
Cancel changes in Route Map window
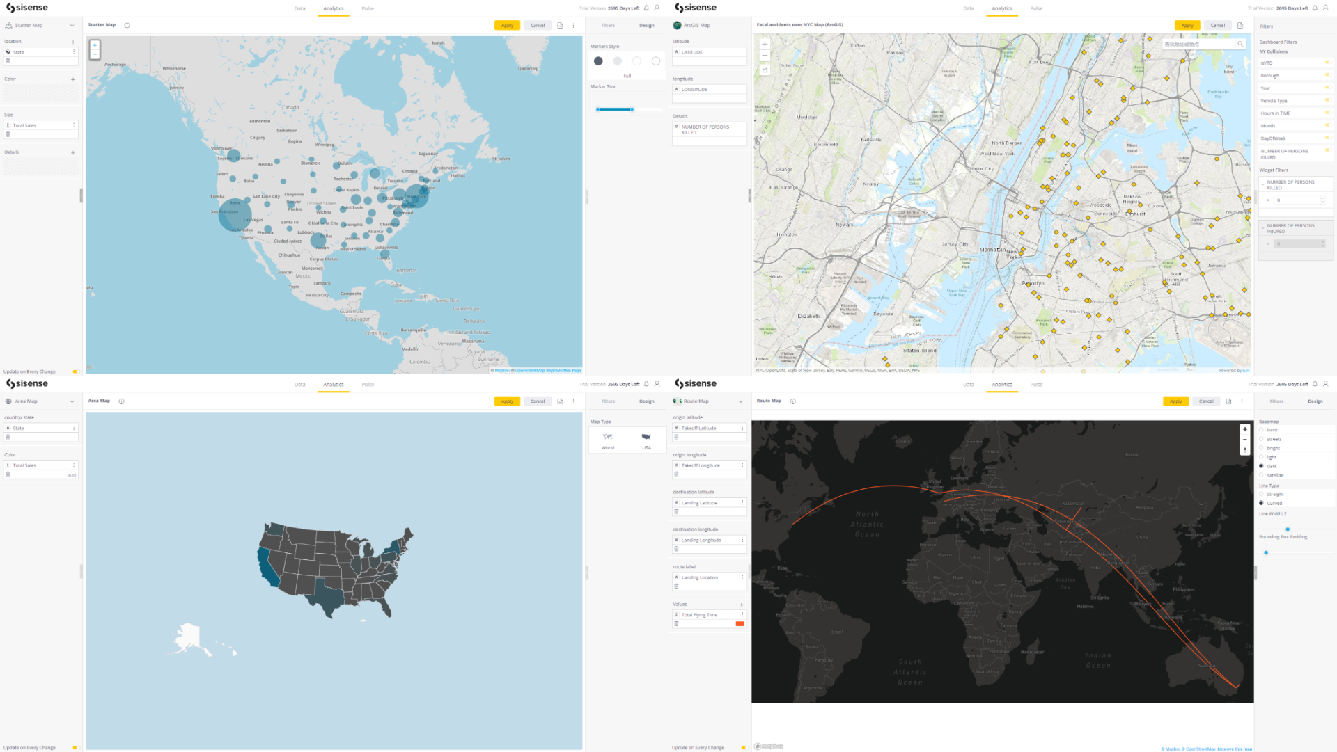[x=1206, y=401]
